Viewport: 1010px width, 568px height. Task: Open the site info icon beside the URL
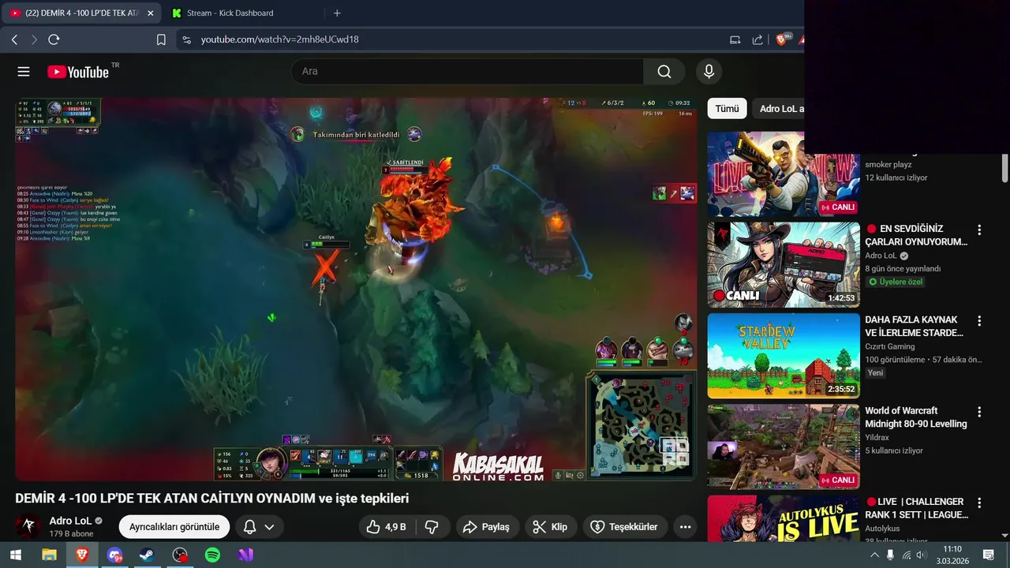coord(186,39)
